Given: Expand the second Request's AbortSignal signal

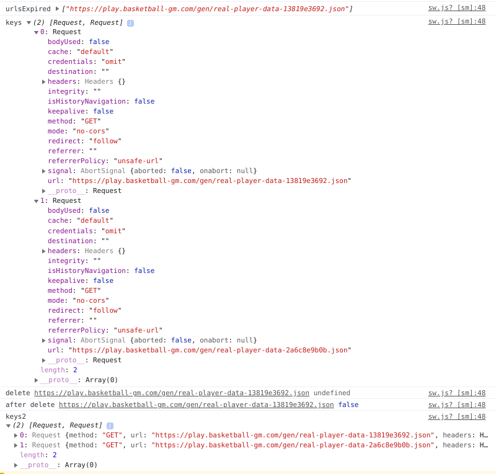Looking at the screenshot, I should (43, 340).
